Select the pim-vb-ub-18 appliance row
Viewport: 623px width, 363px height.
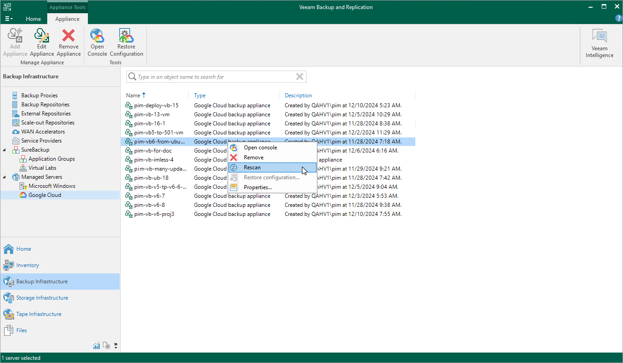(270, 178)
